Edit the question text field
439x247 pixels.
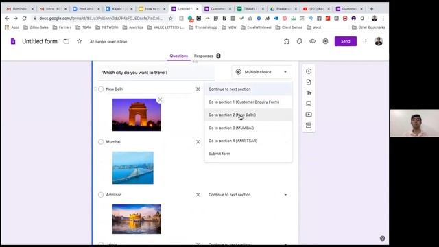pos(156,73)
